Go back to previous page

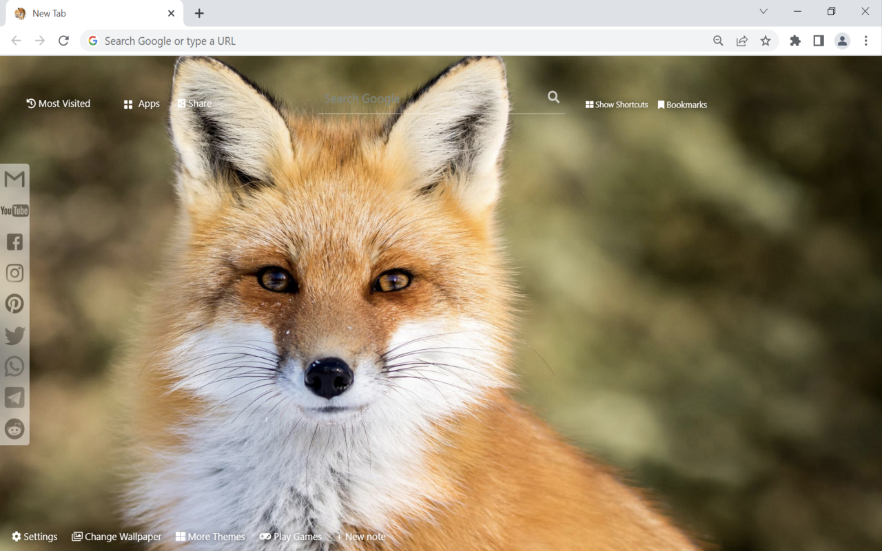point(17,41)
